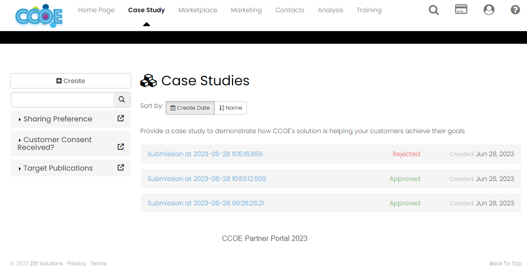Screen dimensions: 527x273
Task: Expand the Target Publications filter
Action: (x=58, y=168)
